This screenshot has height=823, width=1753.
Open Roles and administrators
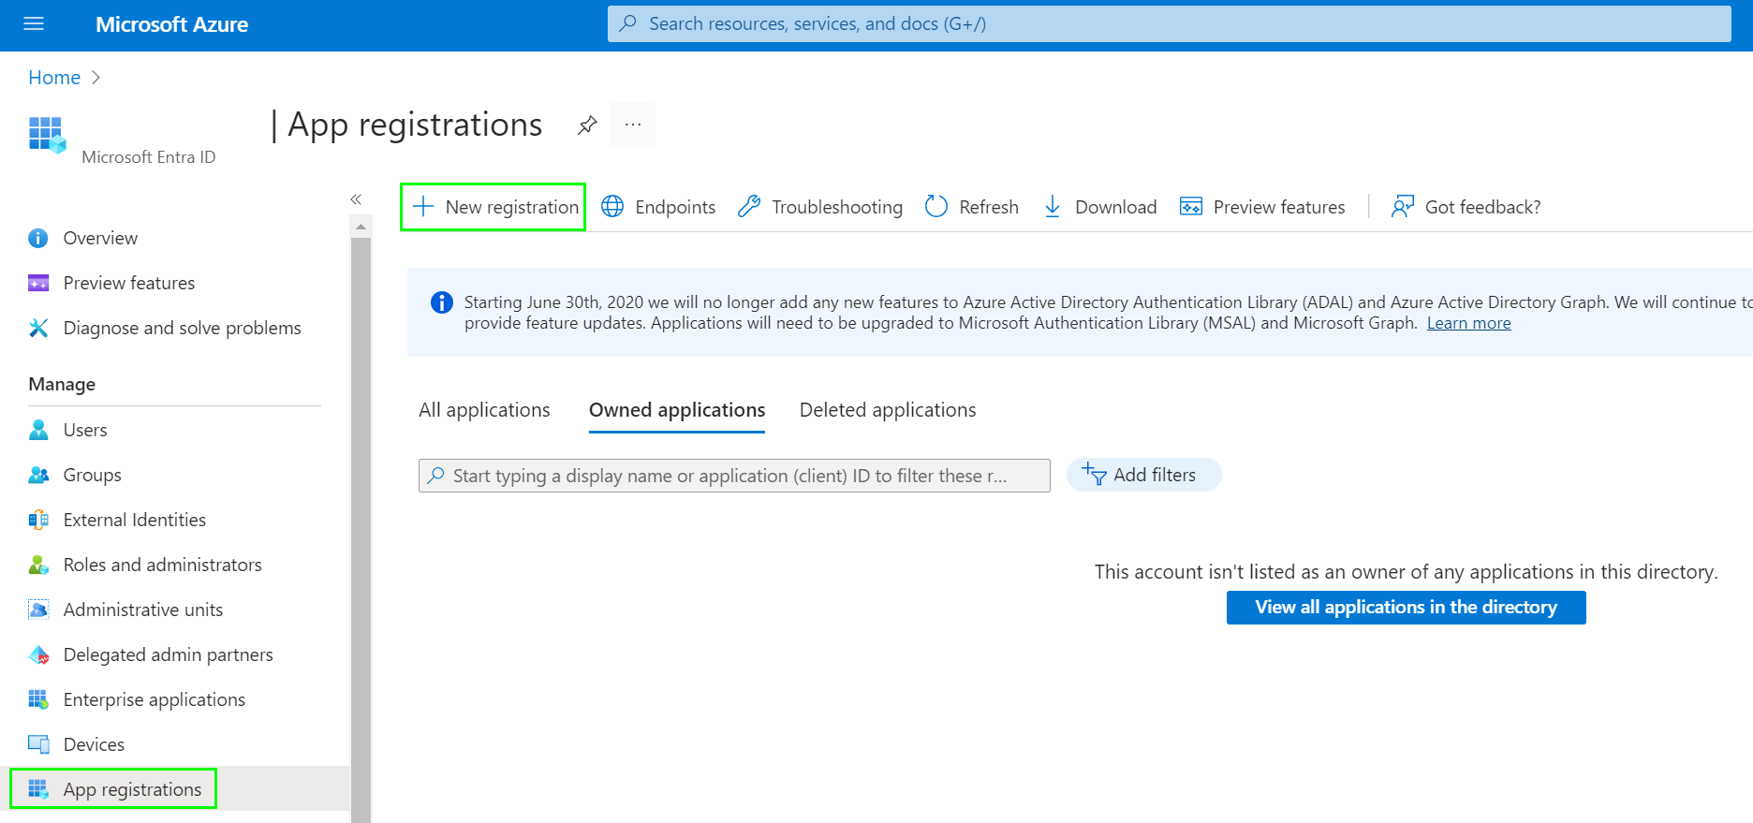(163, 566)
